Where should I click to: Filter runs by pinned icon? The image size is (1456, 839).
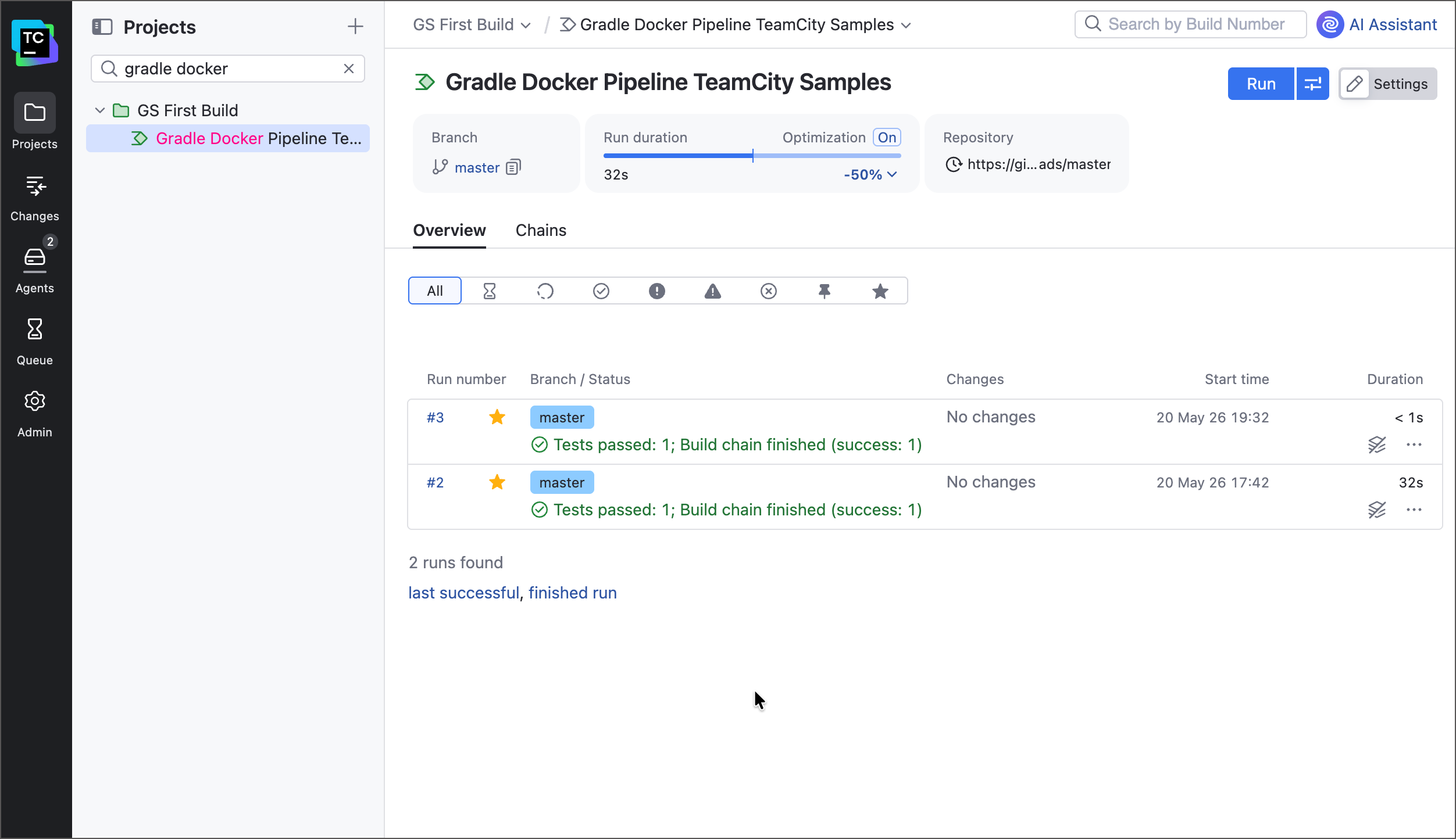pos(825,291)
